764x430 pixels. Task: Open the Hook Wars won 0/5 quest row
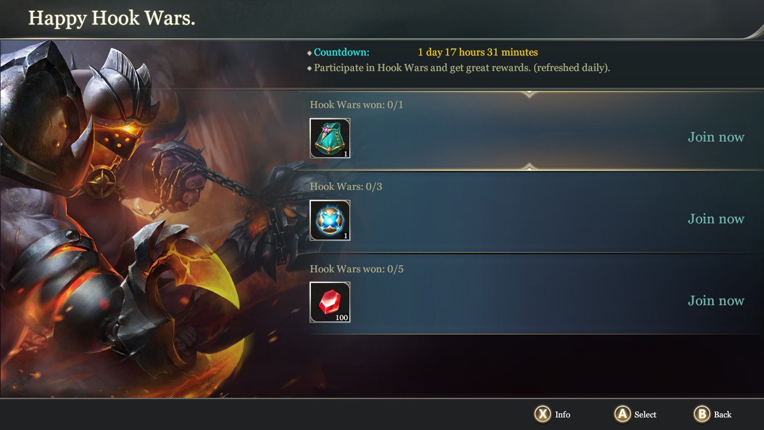pos(531,293)
